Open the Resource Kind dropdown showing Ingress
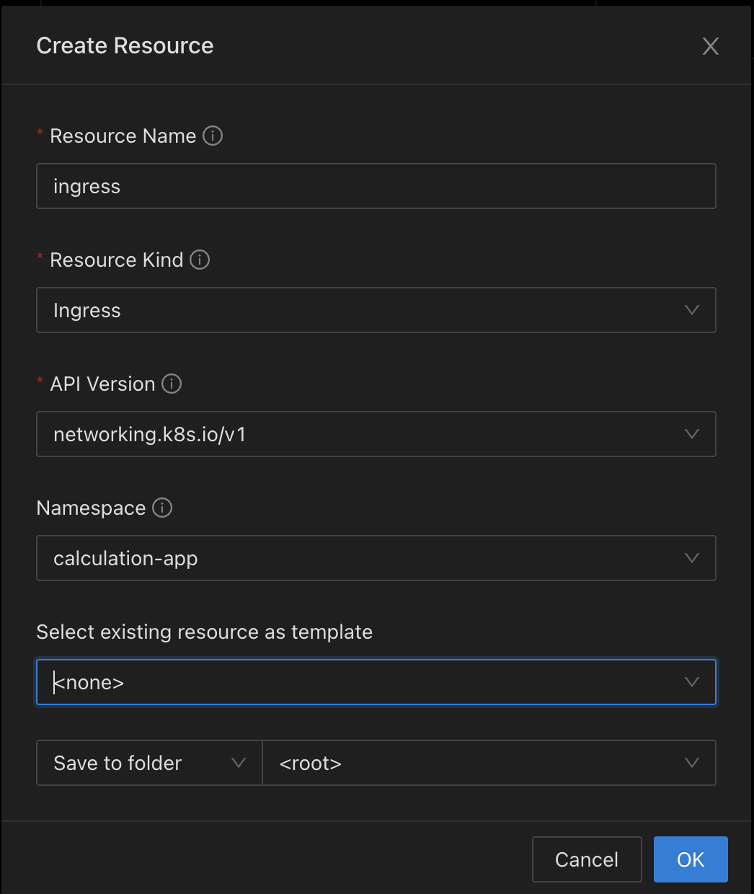This screenshot has height=894, width=754. tap(376, 310)
